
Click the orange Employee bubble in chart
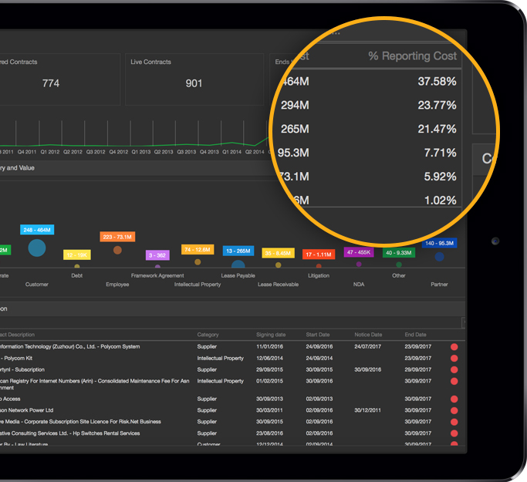(x=117, y=250)
